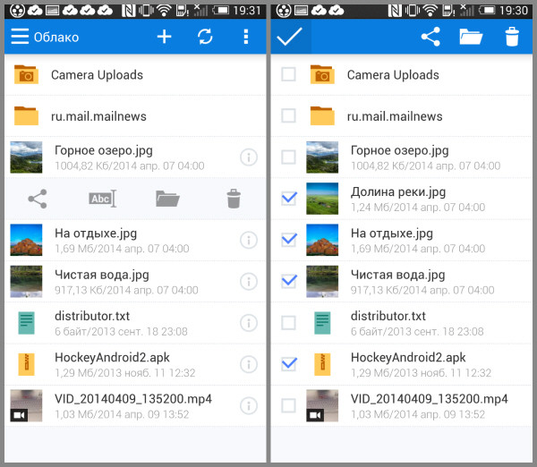The height and width of the screenshot is (467, 537).
Task: Check the Camera Uploads checkbox
Action: pyautogui.click(x=288, y=74)
